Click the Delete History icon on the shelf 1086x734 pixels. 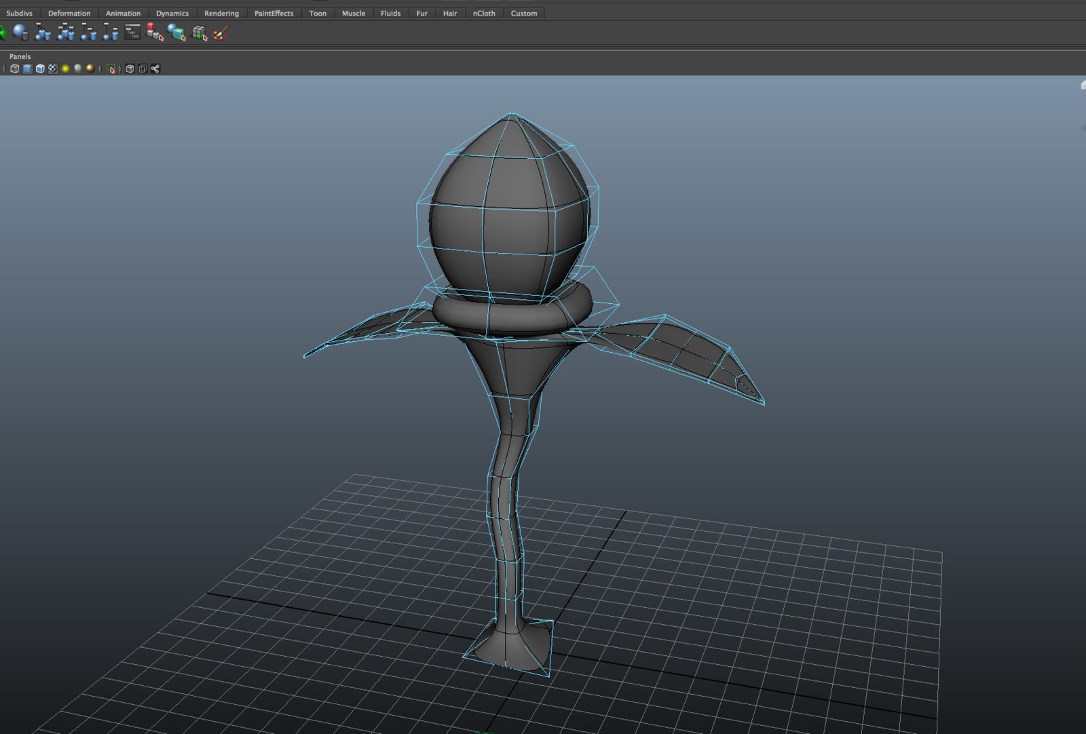coord(20,32)
